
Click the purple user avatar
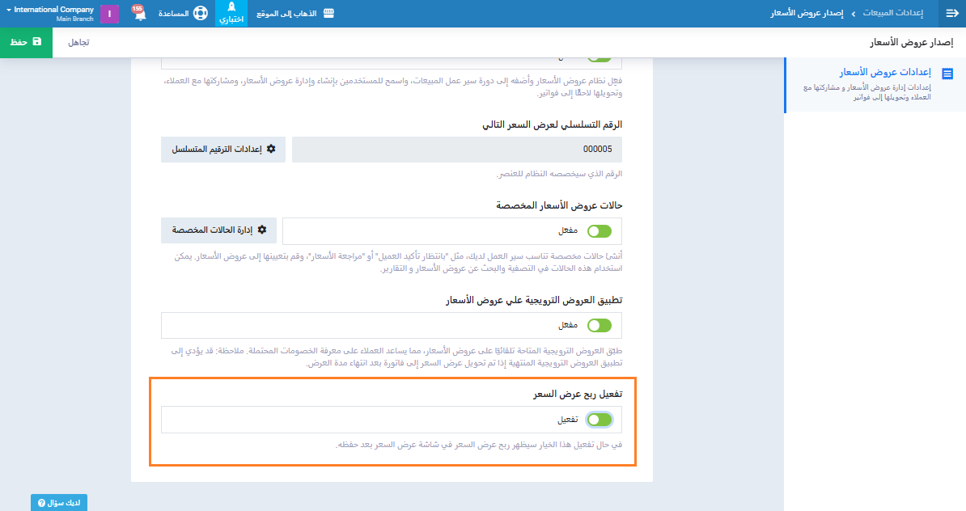point(109,14)
